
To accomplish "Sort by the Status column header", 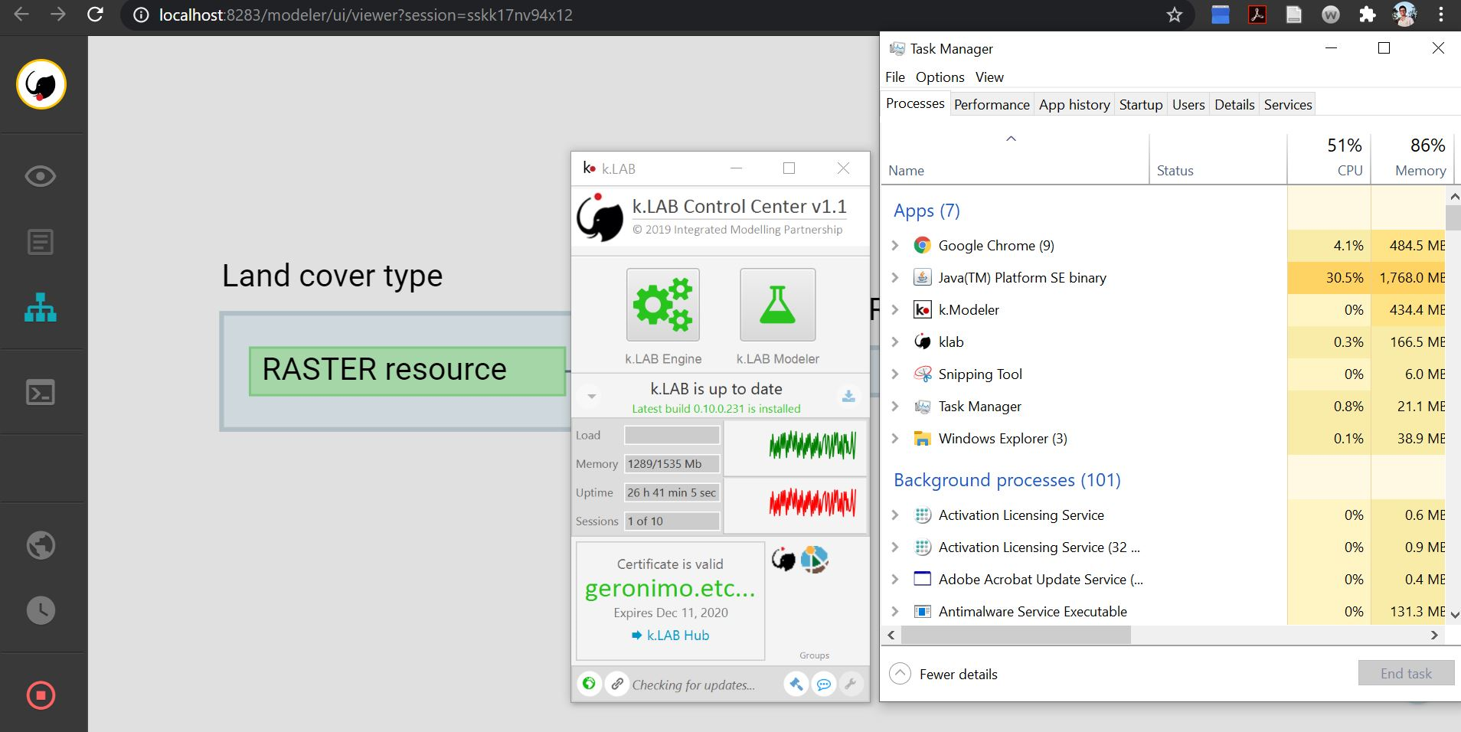I will (1217, 158).
